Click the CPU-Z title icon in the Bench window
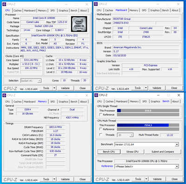Image resolution: width=186 pixels, height=184 pixels. (x=96, y=95)
